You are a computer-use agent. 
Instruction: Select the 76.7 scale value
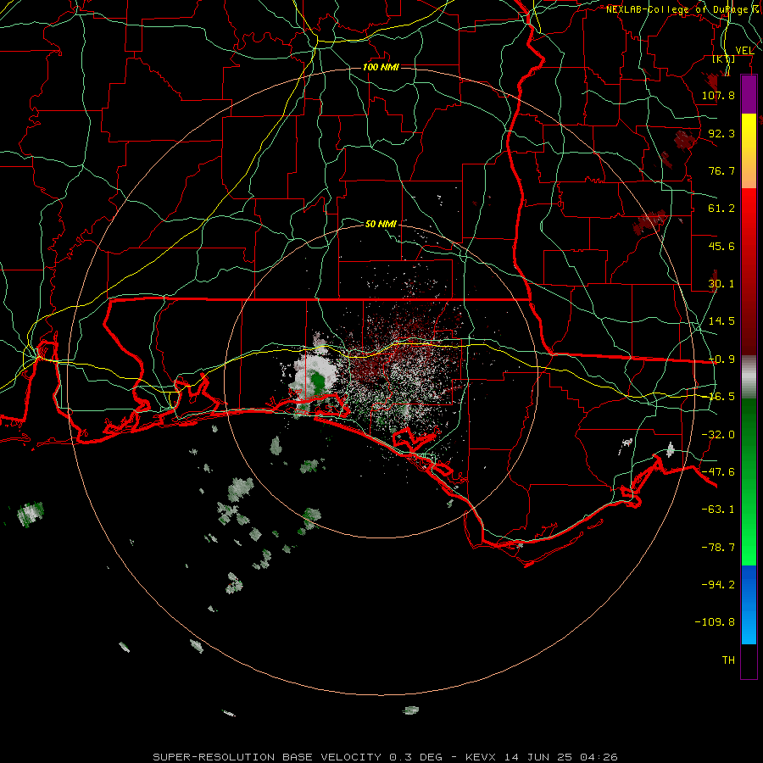(x=721, y=170)
